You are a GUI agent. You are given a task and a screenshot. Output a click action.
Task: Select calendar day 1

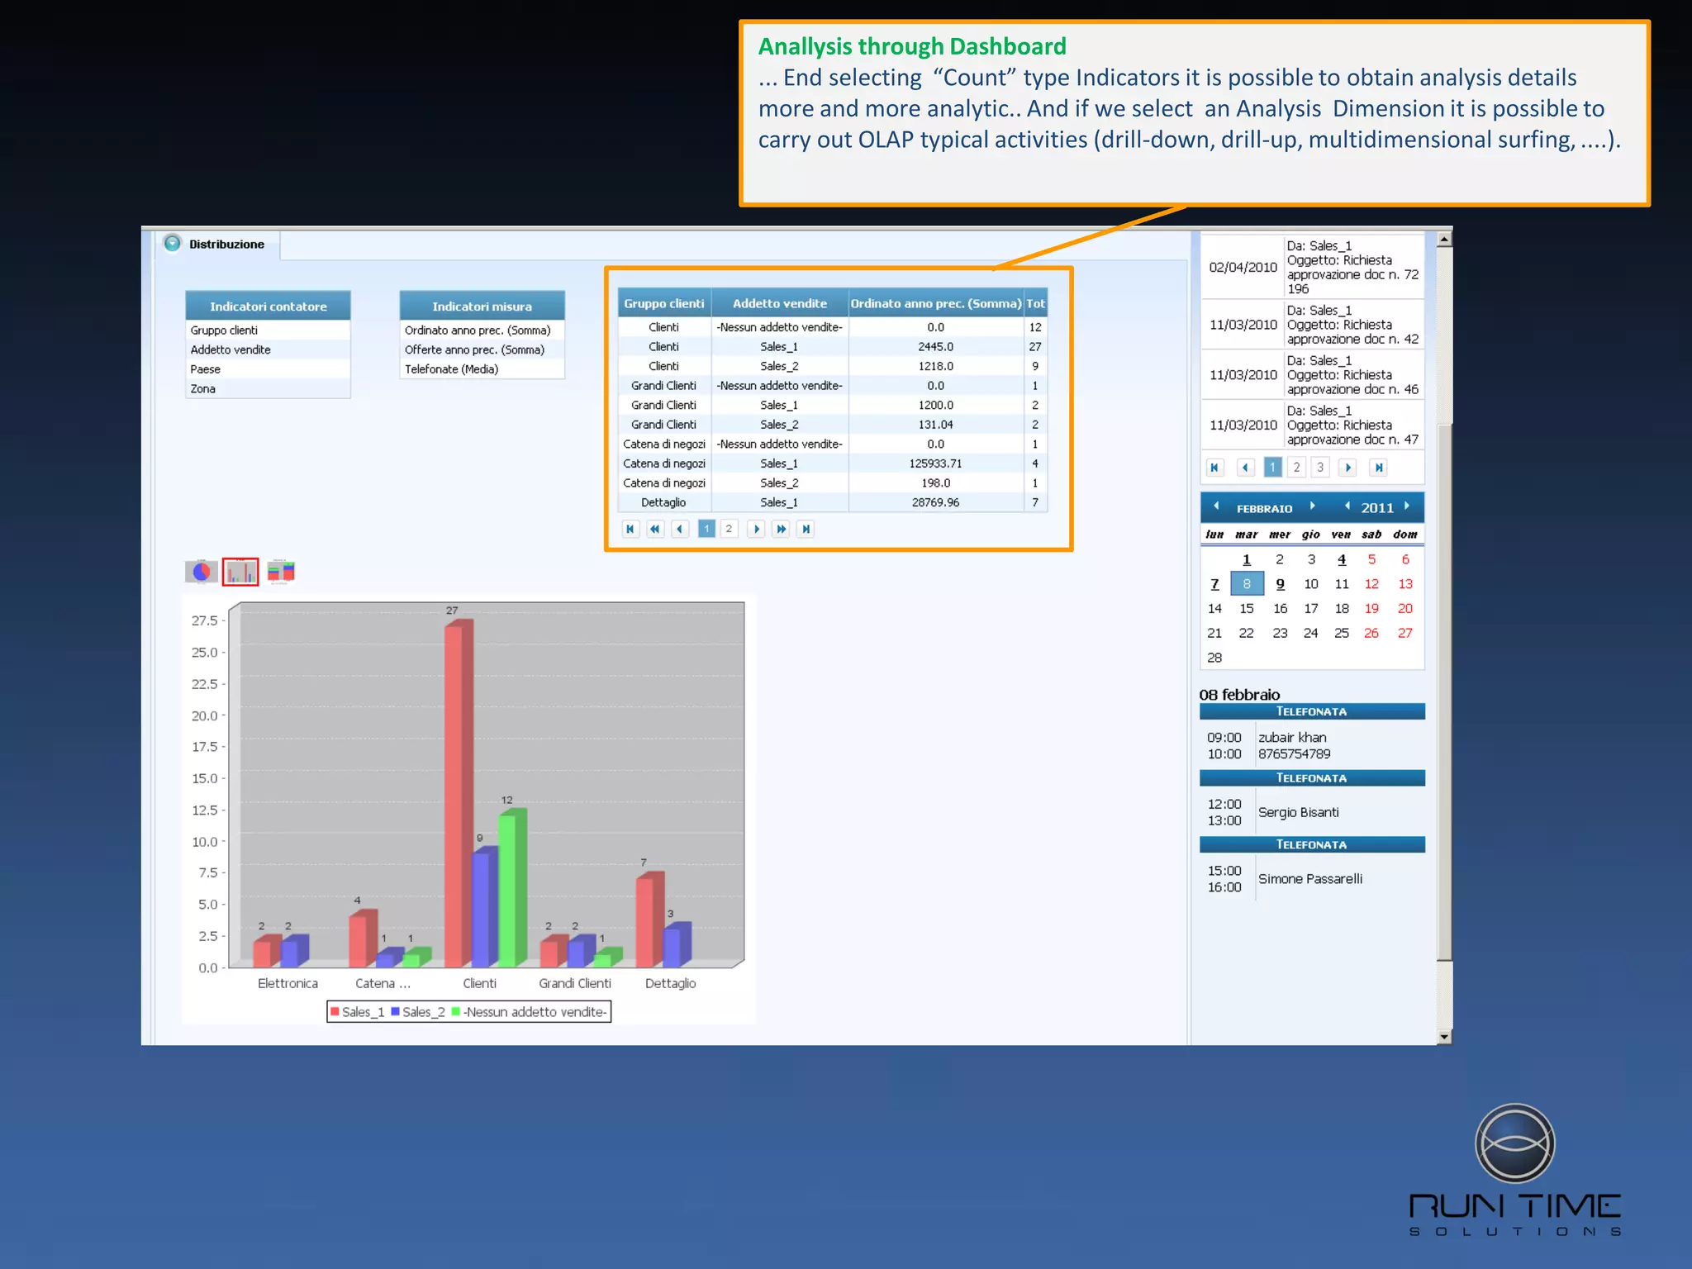point(1247,559)
